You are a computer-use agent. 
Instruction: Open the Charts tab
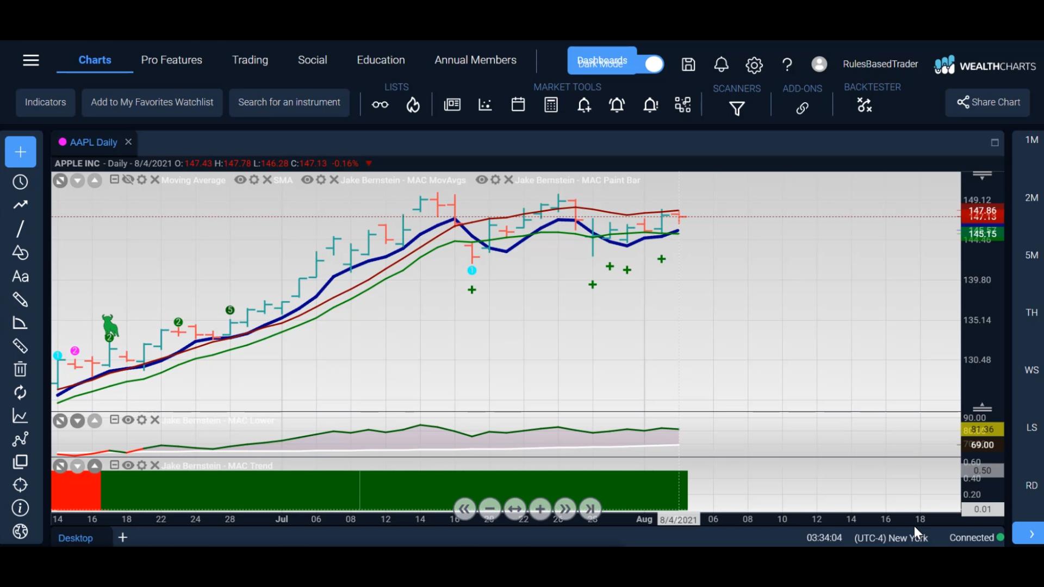(95, 60)
